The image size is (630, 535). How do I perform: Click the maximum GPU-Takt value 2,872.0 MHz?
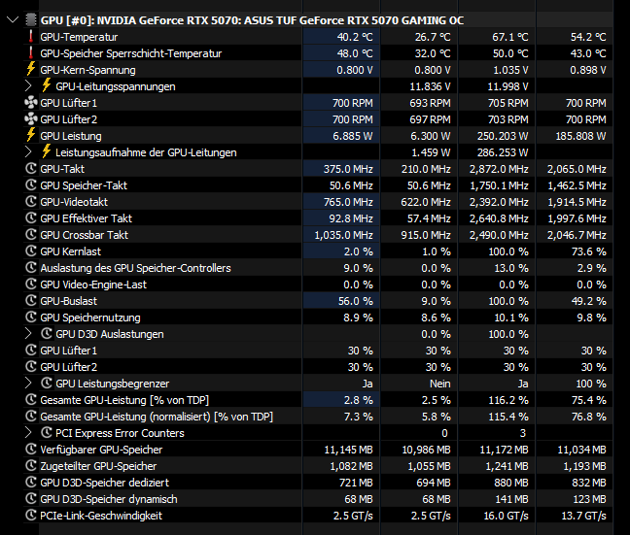point(499,169)
